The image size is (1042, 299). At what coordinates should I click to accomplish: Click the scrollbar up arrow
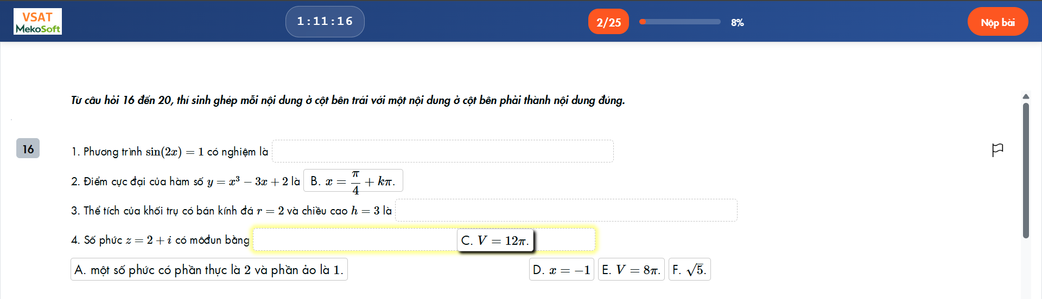click(1026, 96)
